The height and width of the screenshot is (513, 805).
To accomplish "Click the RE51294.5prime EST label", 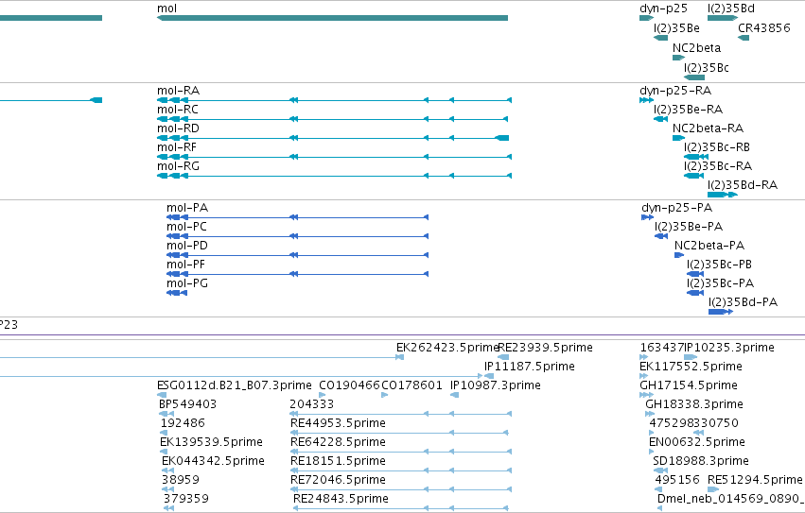I will (755, 481).
